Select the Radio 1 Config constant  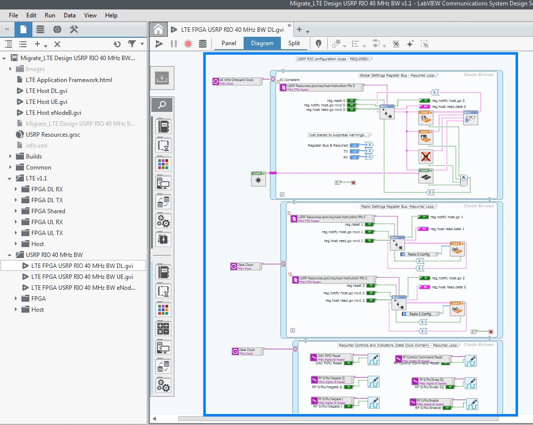421,314
